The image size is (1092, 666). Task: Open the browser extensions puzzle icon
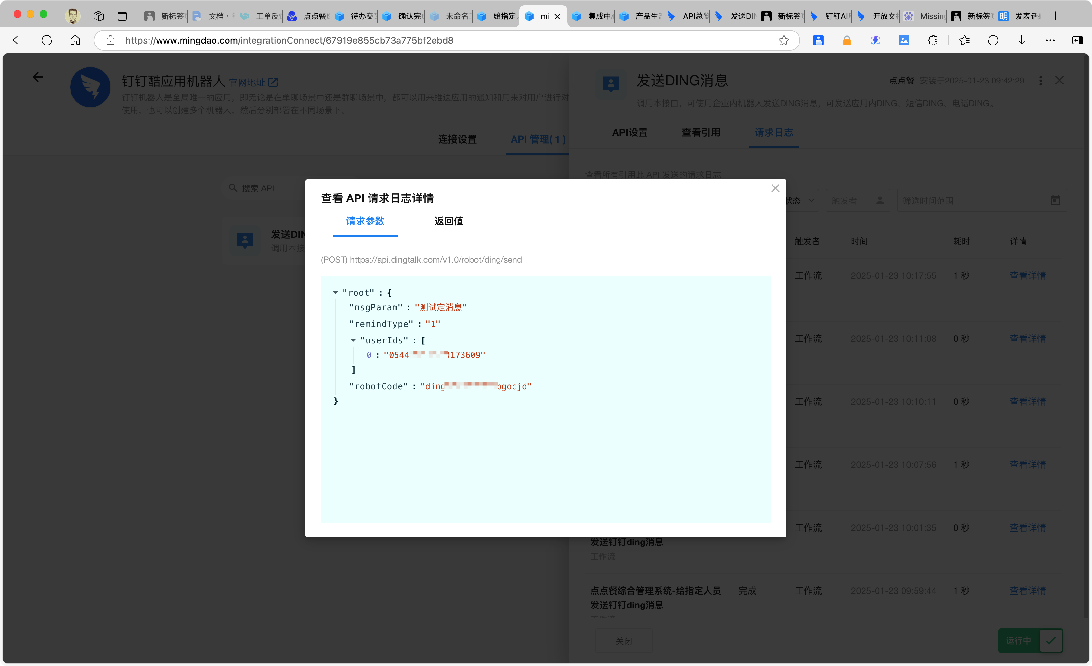932,40
